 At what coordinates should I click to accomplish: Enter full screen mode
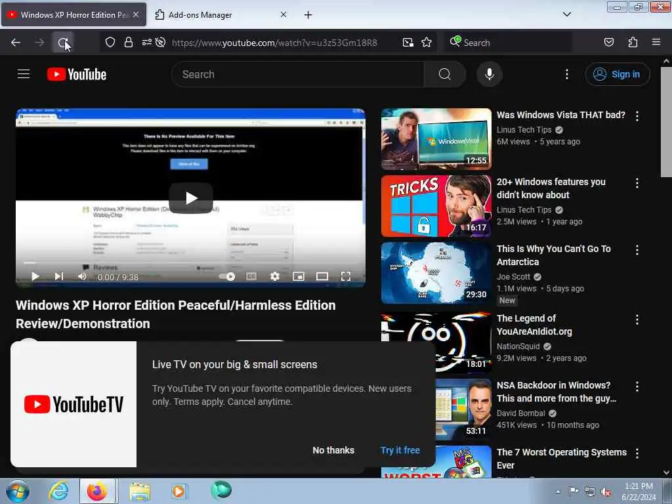tap(345, 277)
